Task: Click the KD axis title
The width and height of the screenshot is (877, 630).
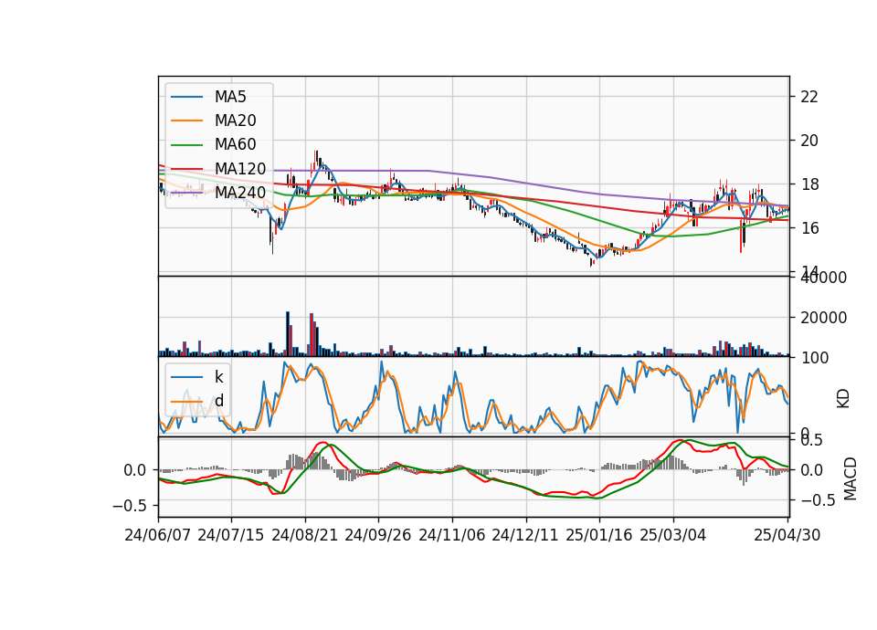Action: coord(843,399)
